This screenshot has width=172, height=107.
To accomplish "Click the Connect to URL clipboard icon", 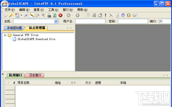I will point(49,15).
